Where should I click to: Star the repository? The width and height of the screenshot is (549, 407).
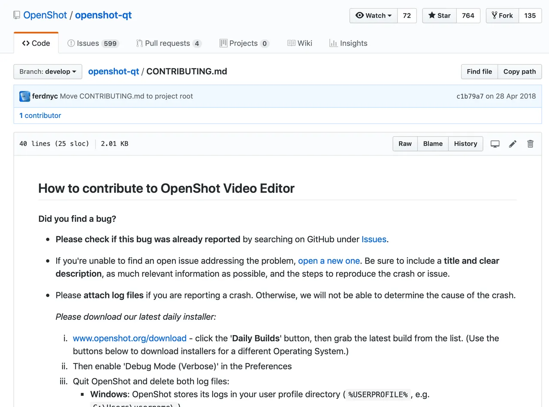click(440, 15)
